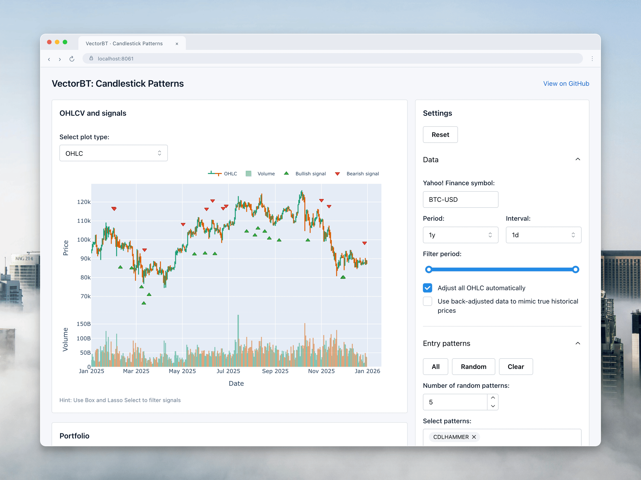Click the bearish signal marker near Jan 2026
The height and width of the screenshot is (480, 641).
click(x=365, y=243)
